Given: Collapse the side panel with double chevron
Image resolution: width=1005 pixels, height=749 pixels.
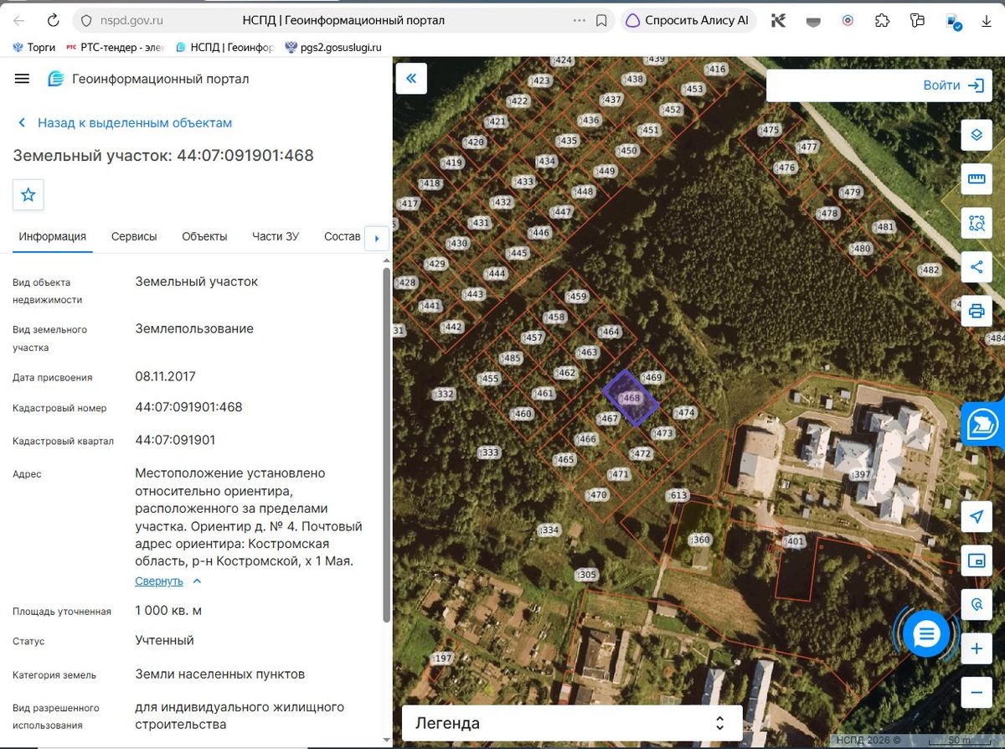Looking at the screenshot, I should coord(411,79).
